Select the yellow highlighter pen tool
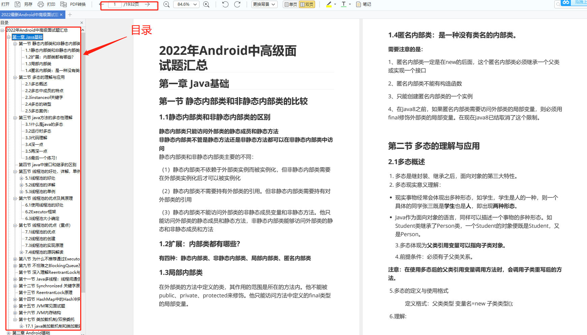This screenshot has height=335, width=587. click(329, 4)
